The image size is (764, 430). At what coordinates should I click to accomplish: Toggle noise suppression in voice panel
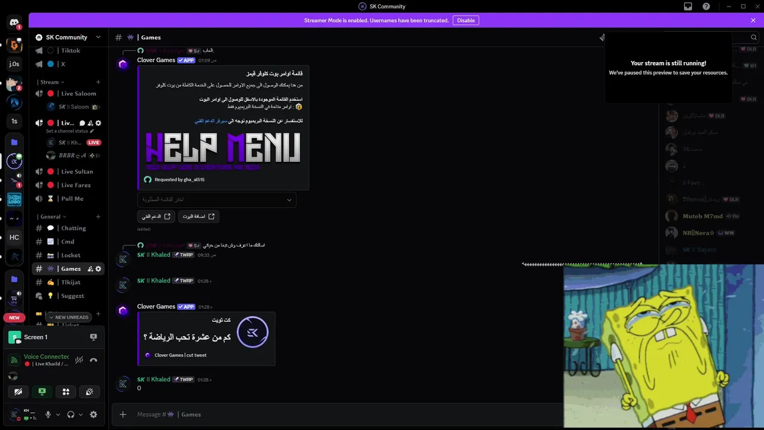(79, 360)
